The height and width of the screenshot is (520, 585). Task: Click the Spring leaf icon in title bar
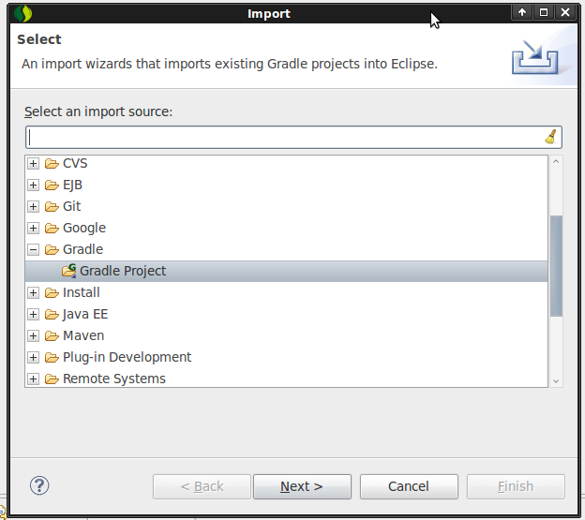click(x=23, y=13)
